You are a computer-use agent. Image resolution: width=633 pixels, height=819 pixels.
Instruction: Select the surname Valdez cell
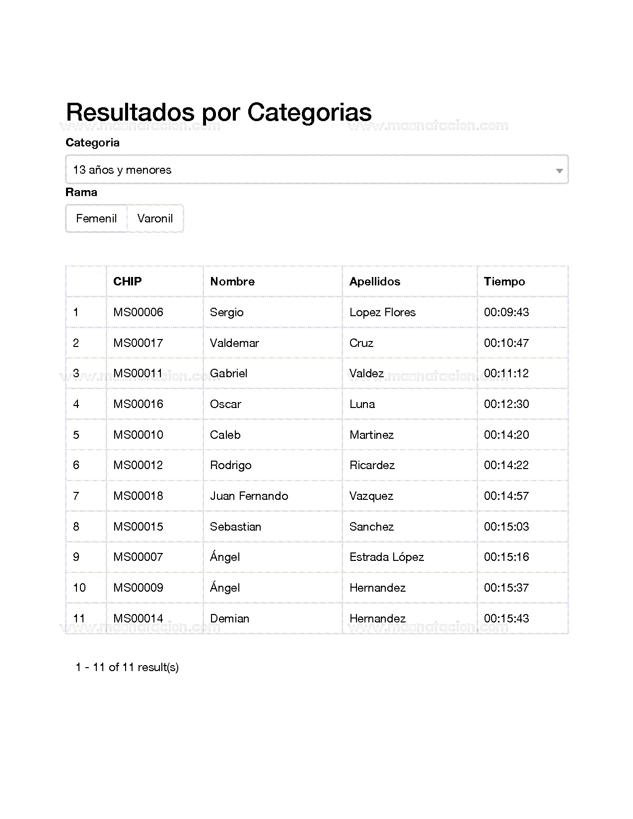pos(366,373)
